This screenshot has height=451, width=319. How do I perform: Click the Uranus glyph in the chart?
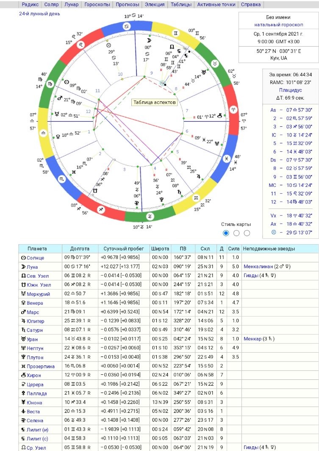tap(204, 72)
